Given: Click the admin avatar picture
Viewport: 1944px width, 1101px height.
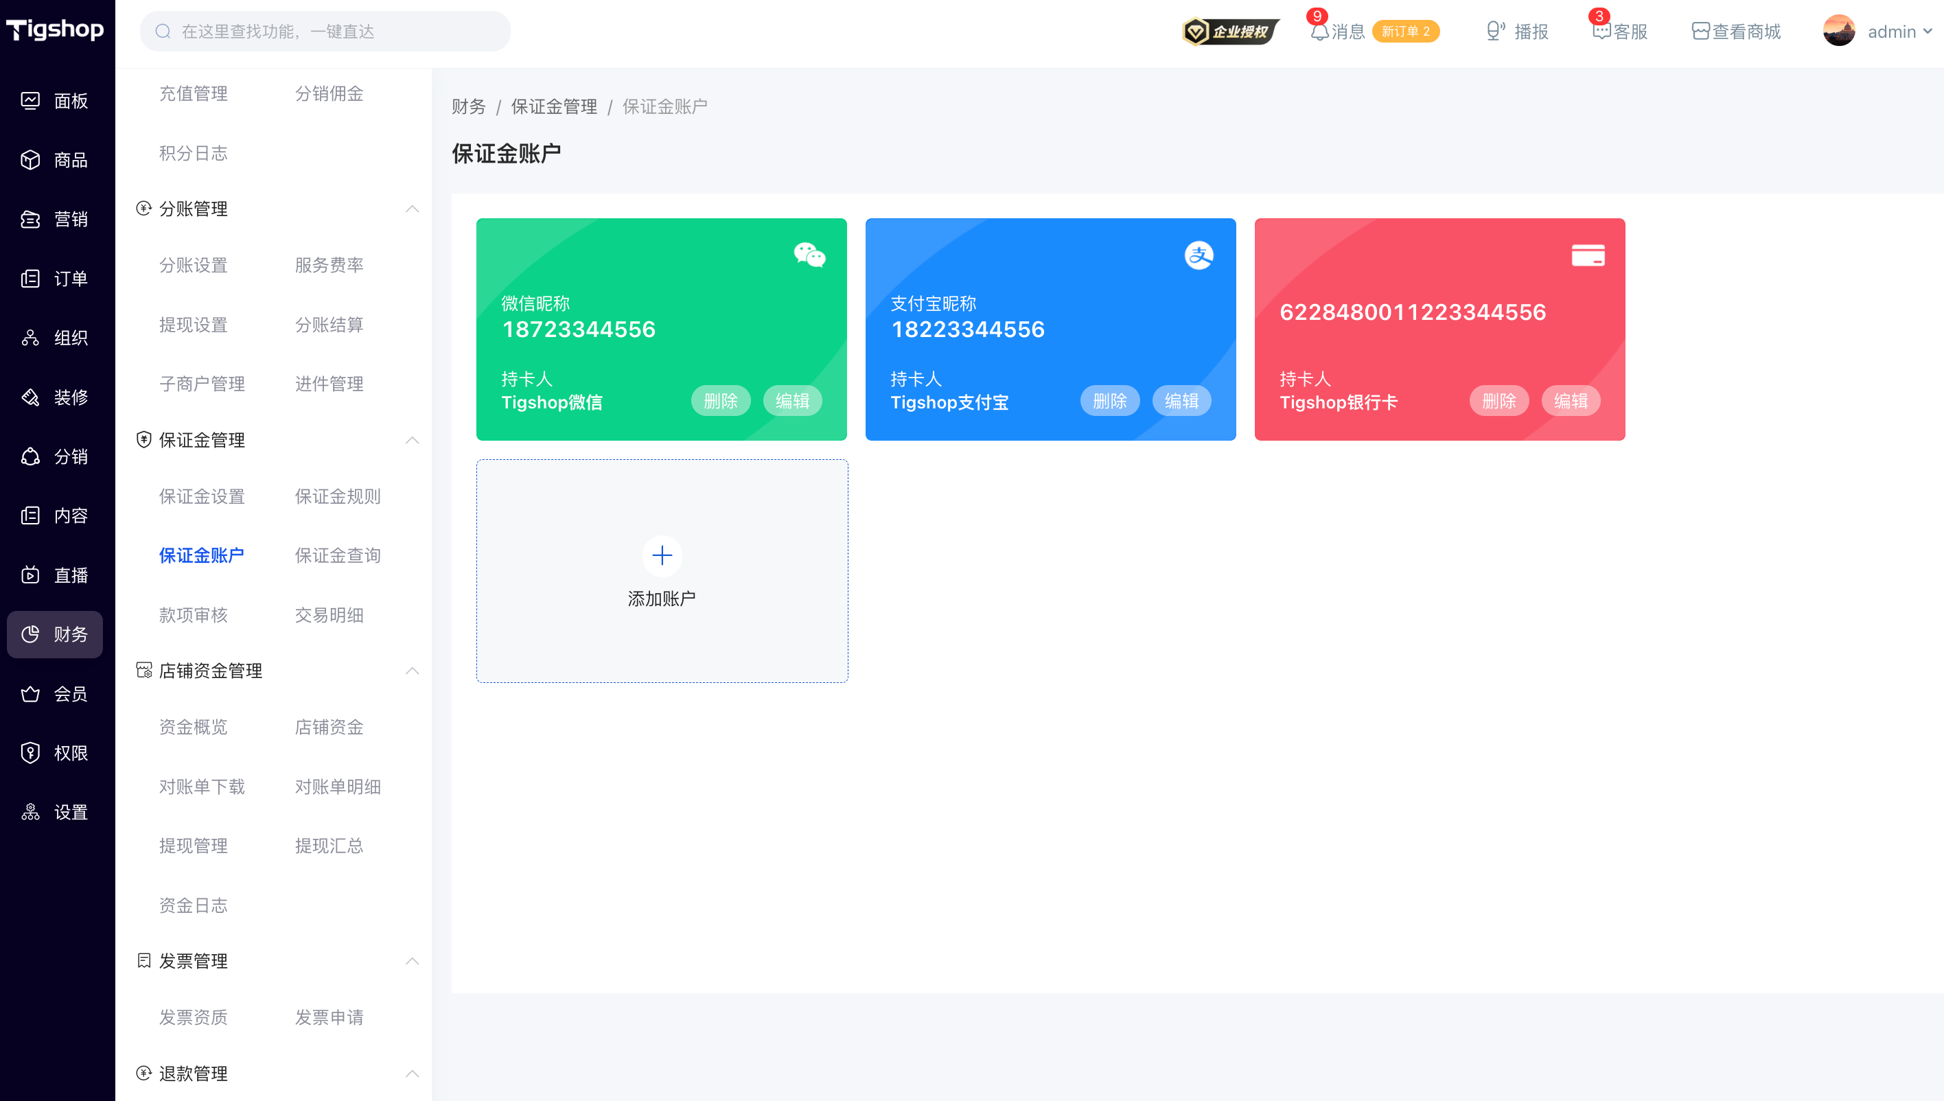Looking at the screenshot, I should coord(1839,30).
